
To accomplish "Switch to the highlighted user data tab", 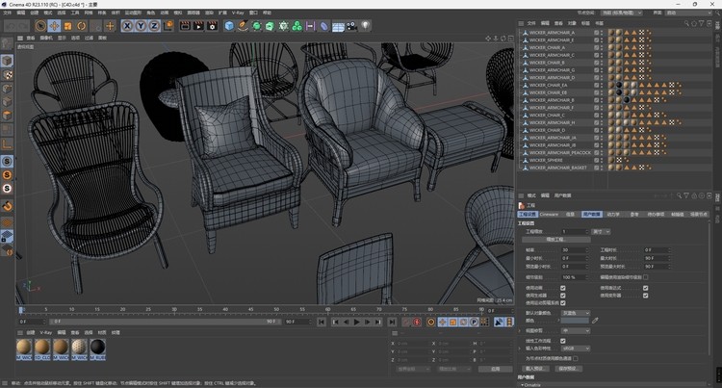I will [591, 214].
